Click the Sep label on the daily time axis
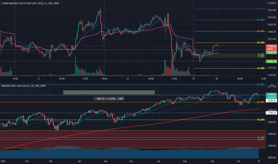The width and height of the screenshot is (278, 164). tap(212, 161)
